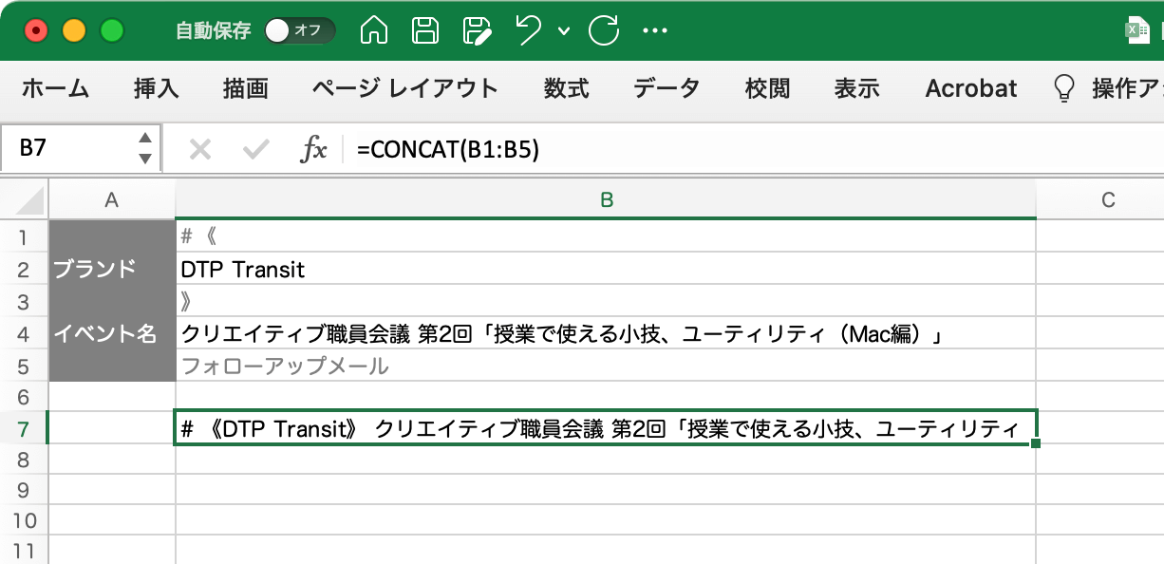
Task: Click the Undo arrow icon
Action: point(529,30)
